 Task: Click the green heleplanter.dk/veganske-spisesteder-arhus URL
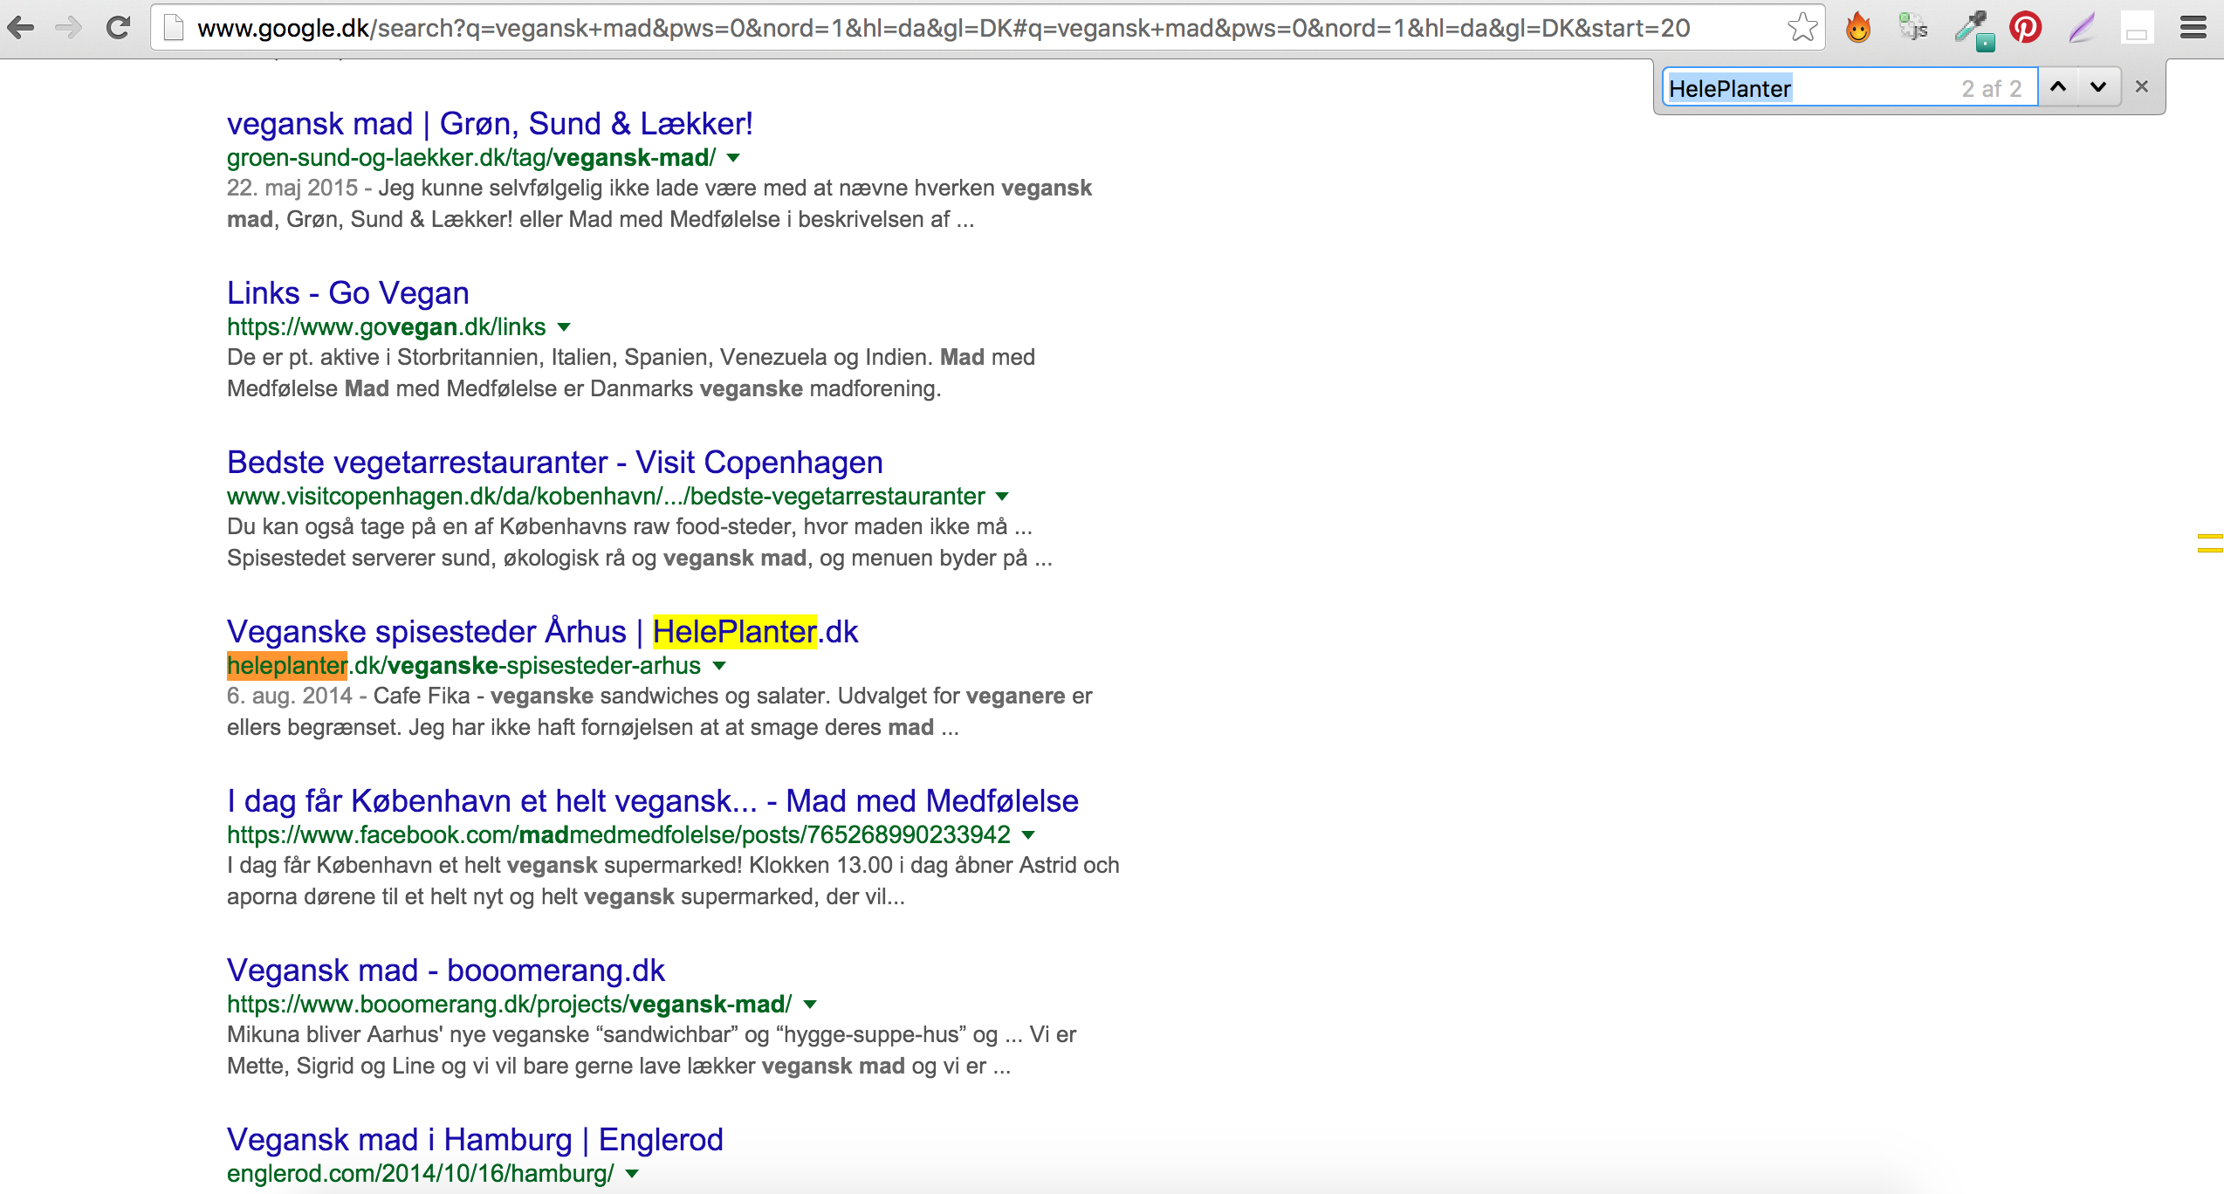(463, 666)
